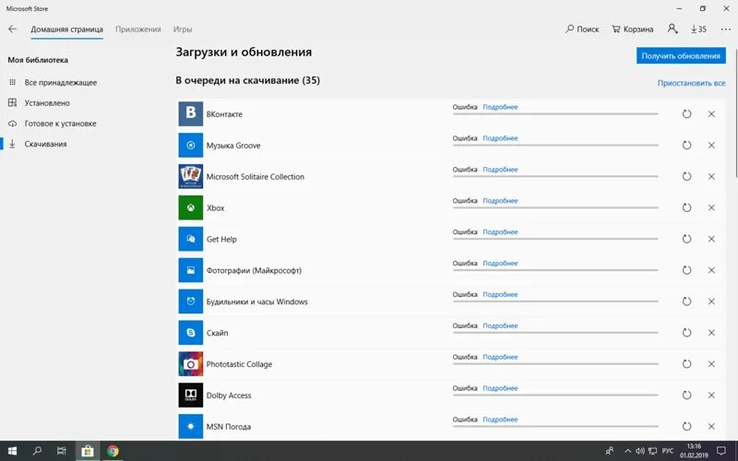Click the Музыка Groove app icon

(191, 145)
